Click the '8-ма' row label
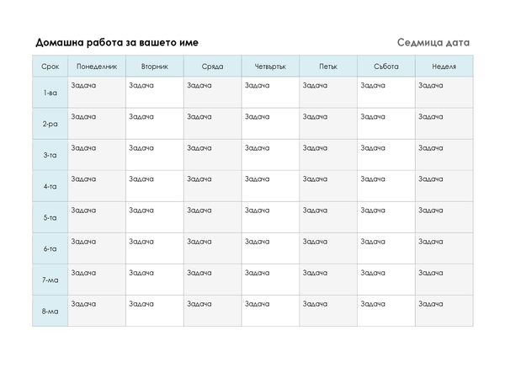 tap(50, 311)
